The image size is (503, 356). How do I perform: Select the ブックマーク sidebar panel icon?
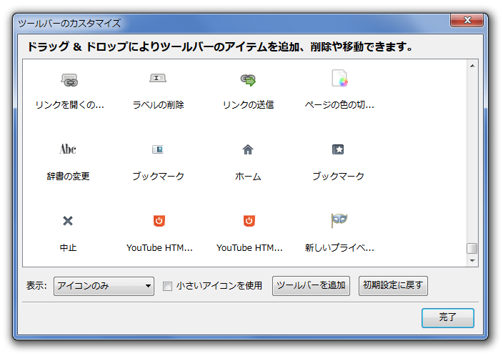tap(158, 149)
